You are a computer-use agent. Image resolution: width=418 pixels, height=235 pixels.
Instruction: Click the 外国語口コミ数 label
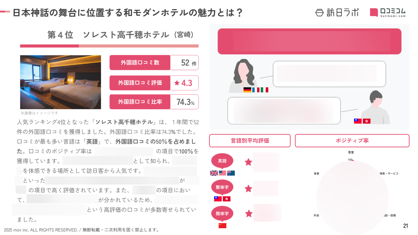140,63
